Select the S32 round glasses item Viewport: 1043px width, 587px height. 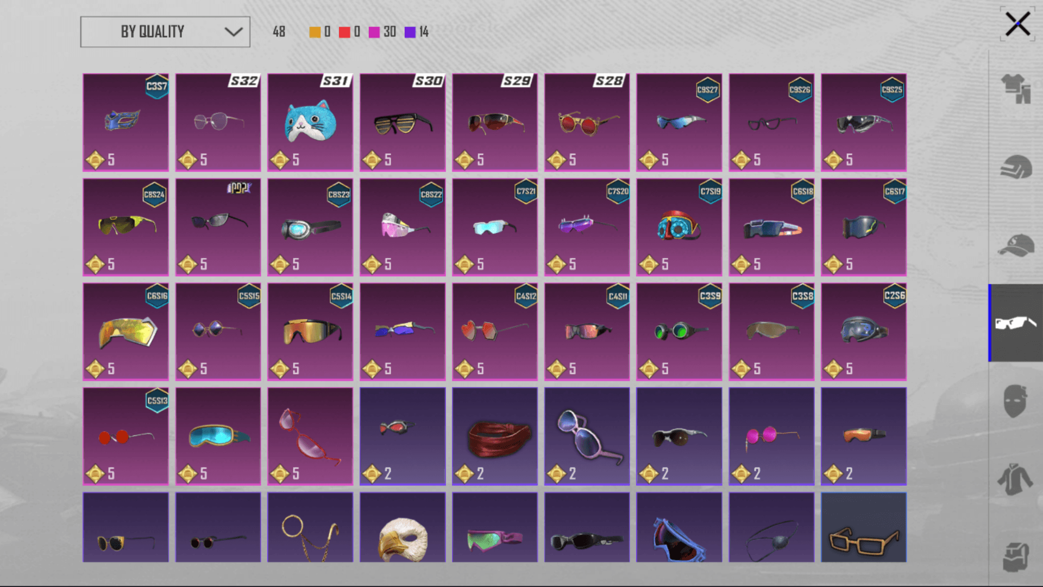(218, 122)
